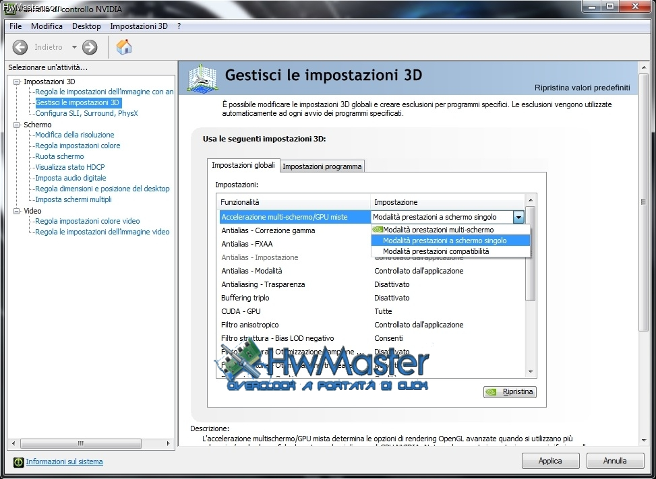Screen dimensions: 656x479
Task: Select CUDA - GPU row
Action: (372, 311)
